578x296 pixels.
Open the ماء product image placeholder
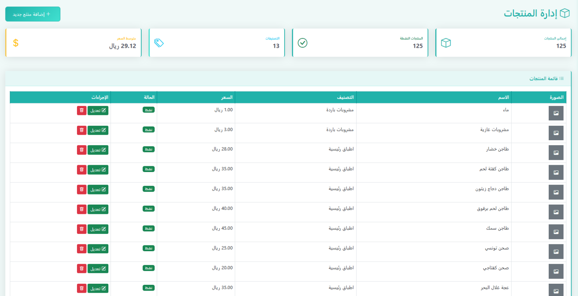(x=556, y=113)
